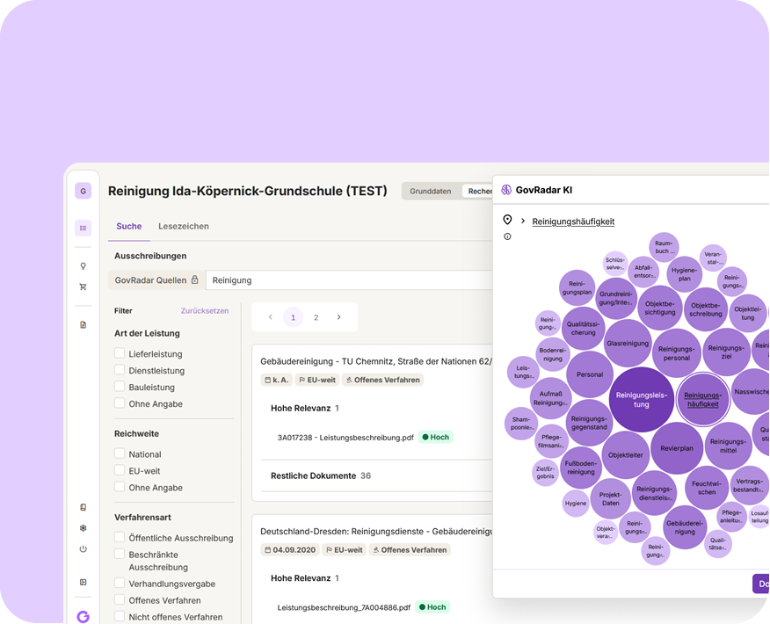Check Nicht offenes Verfahren checkbox
Screen dimensions: 770x624
pyautogui.click(x=120, y=616)
